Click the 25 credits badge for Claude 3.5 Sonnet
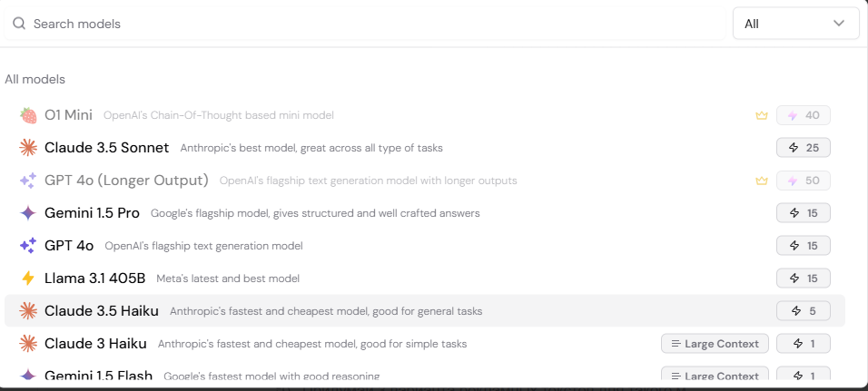Viewport: 868px width, 391px height. [x=804, y=148]
